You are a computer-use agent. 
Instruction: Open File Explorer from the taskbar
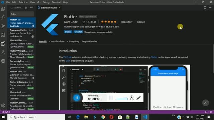coord(86,117)
